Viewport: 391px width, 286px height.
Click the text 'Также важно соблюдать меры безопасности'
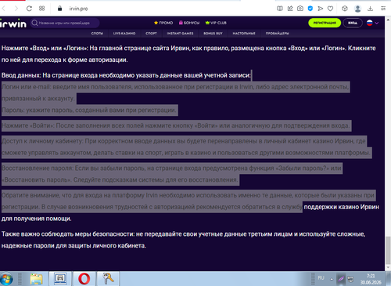67,234
